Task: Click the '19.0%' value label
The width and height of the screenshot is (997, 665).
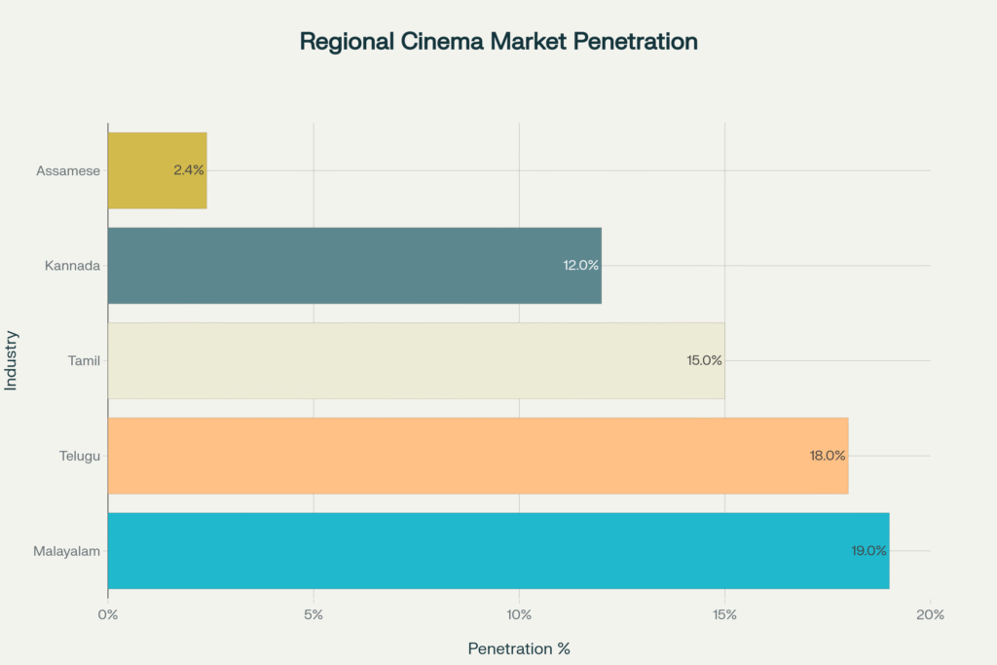Action: (869, 550)
